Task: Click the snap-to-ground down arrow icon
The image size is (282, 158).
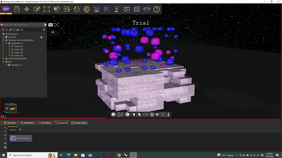Action: 168,114
